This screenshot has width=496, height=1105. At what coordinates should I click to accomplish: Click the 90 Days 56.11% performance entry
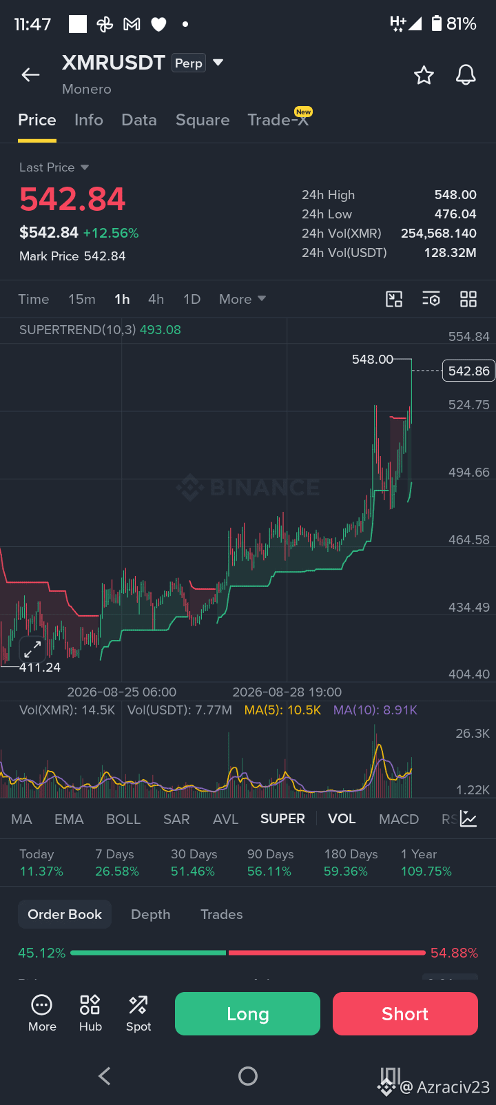coord(270,863)
